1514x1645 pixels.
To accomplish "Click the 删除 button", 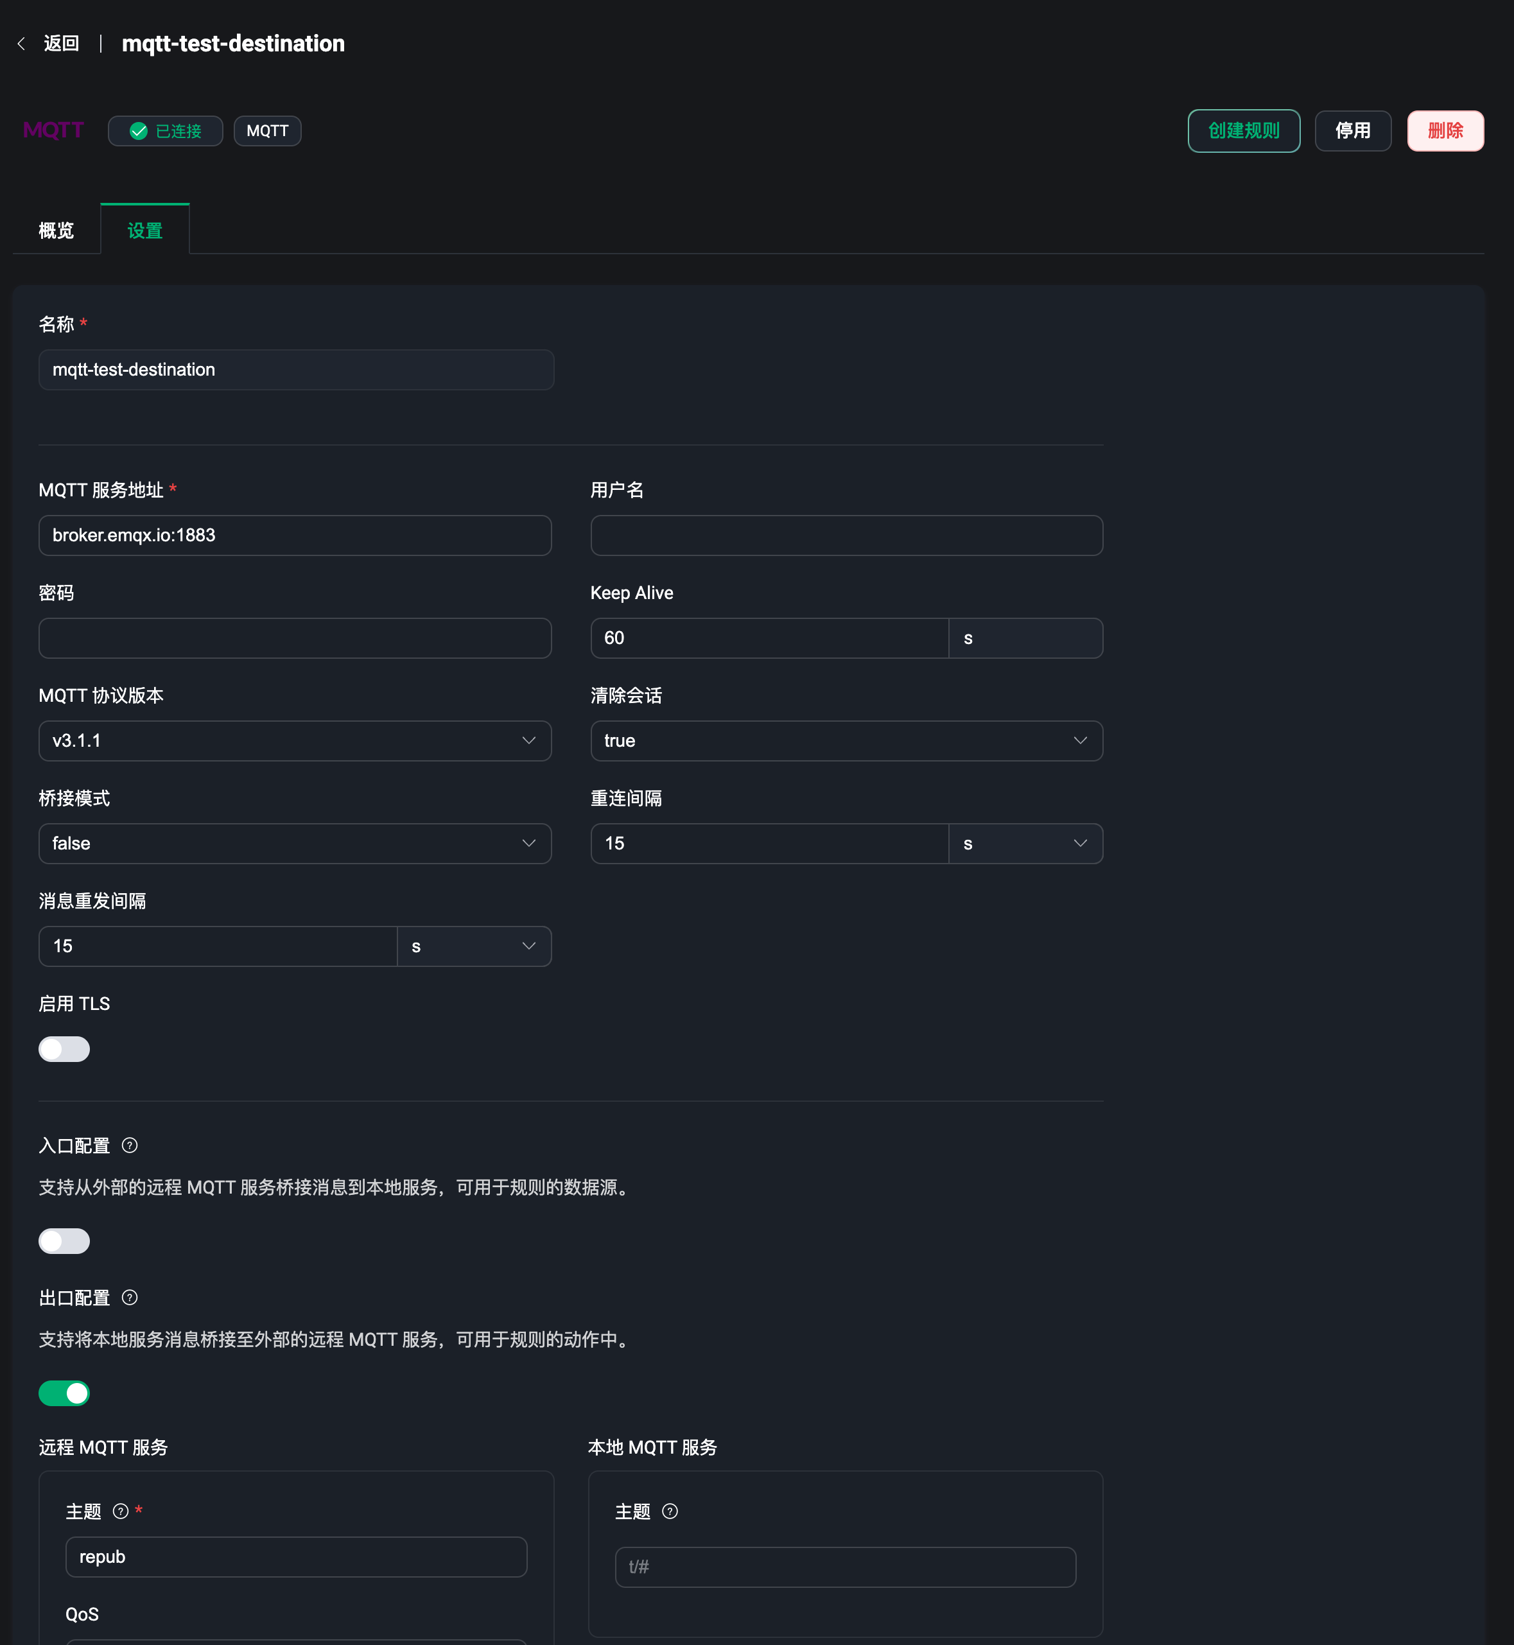I will tap(1445, 130).
